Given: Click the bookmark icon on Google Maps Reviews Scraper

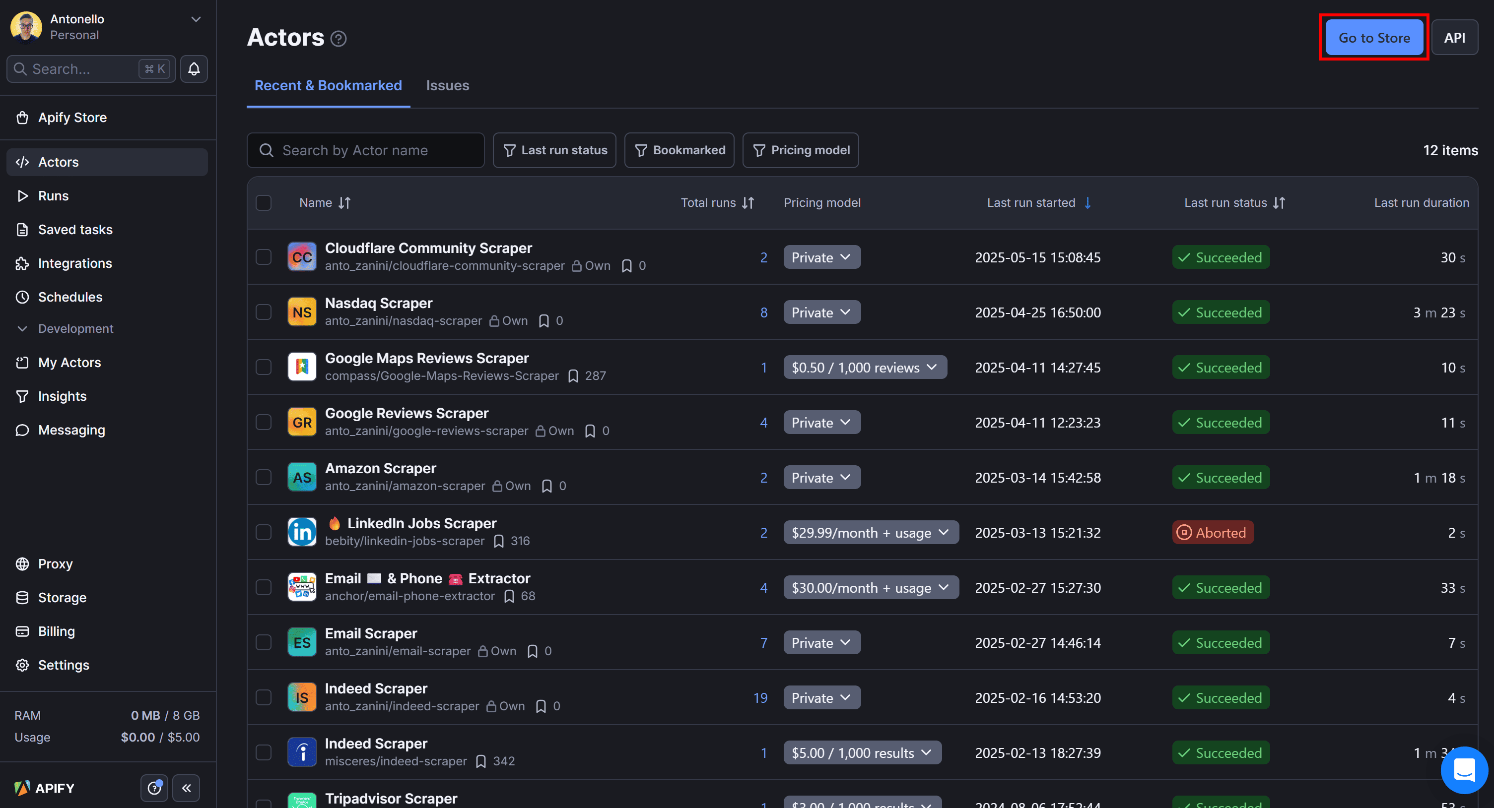Looking at the screenshot, I should pos(574,375).
